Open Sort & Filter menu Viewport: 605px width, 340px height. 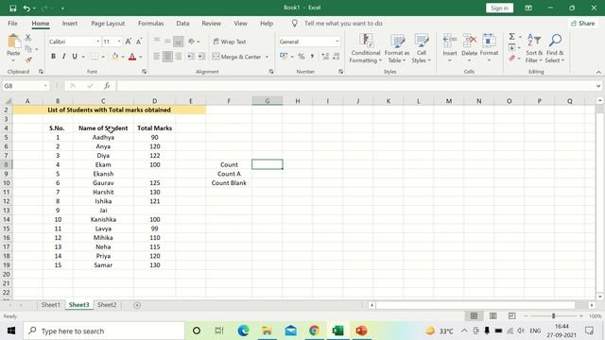[534, 48]
